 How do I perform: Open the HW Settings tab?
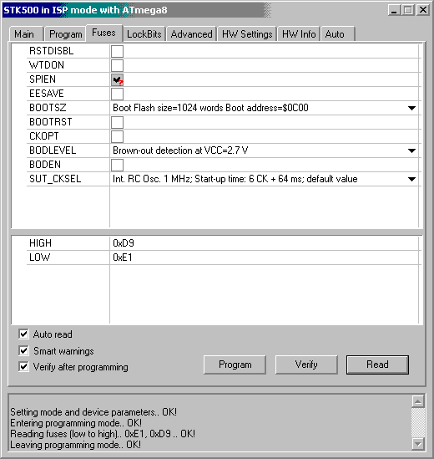tap(247, 34)
